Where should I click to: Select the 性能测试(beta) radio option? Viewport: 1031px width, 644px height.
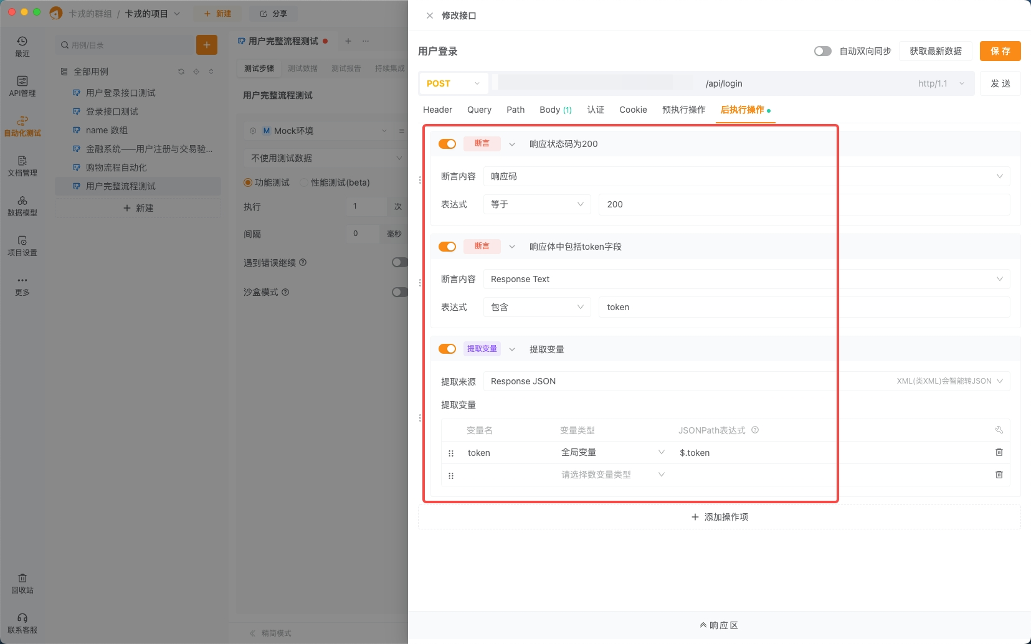click(x=304, y=182)
